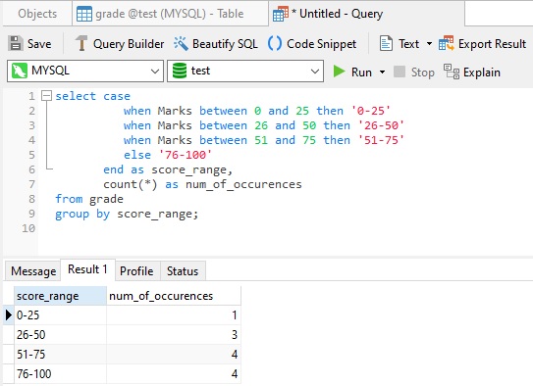533x386 pixels.
Task: Click the green Run play icon
Action: [339, 72]
